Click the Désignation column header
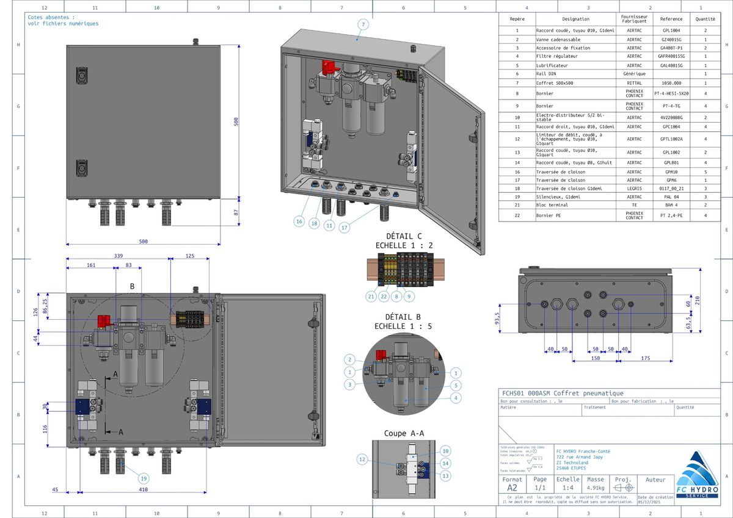 click(575, 20)
